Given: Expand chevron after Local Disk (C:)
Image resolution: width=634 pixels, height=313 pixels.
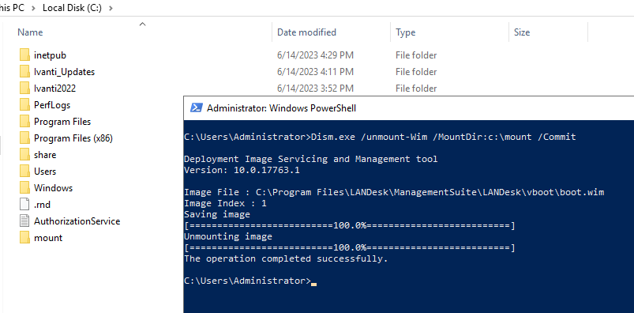Looking at the screenshot, I should tap(111, 8).
